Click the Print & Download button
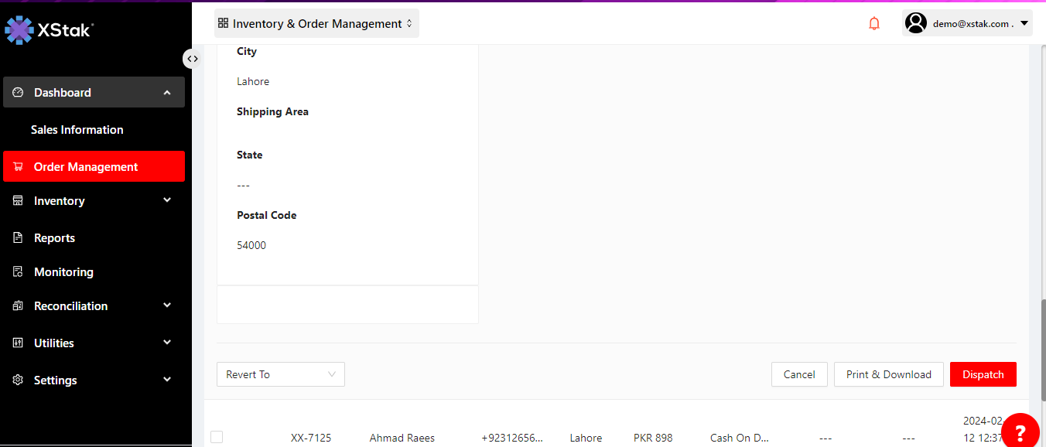Viewport: 1046px width, 447px height. coord(888,374)
